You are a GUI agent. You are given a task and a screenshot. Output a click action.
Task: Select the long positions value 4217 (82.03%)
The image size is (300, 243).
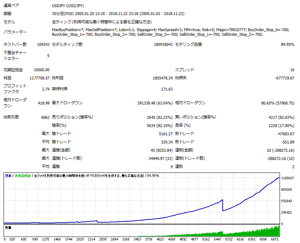pyautogui.click(x=281, y=117)
